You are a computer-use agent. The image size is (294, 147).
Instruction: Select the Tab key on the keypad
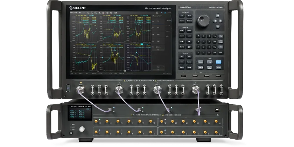tap(221, 47)
